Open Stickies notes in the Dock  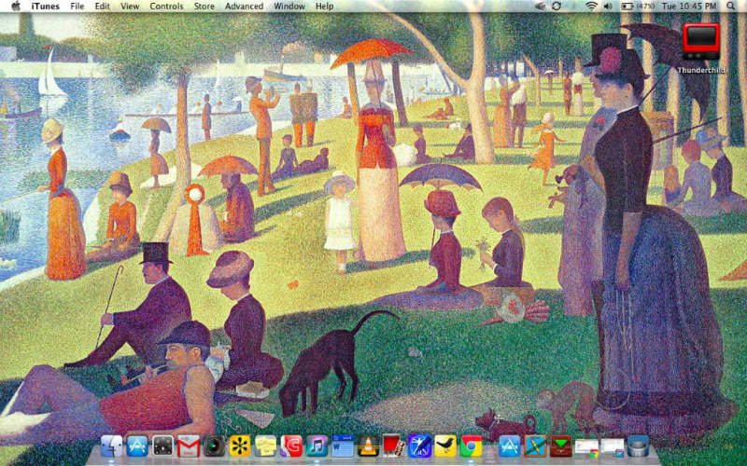point(265,446)
